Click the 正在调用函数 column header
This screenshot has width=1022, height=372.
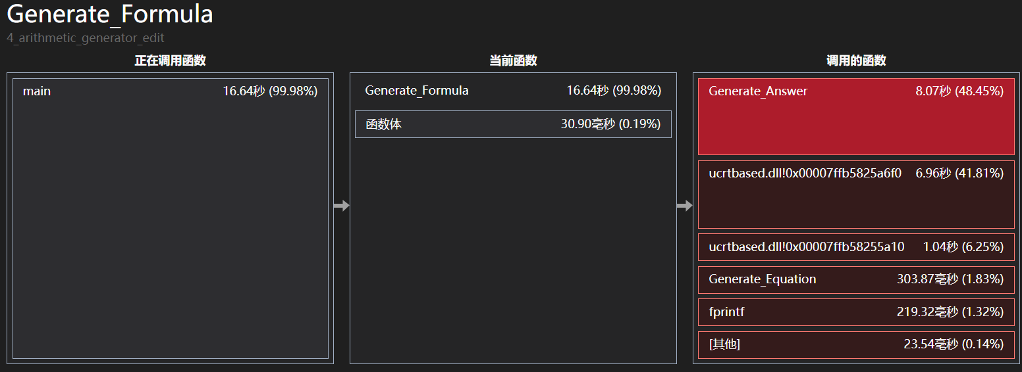170,61
